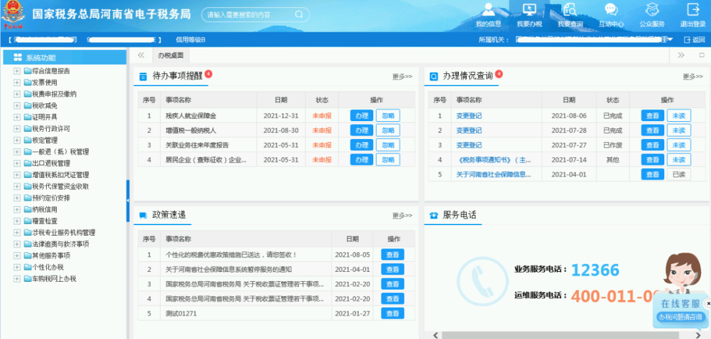Click double-right arrow at tab bar end
Screen dimensions: 711x339
click(x=681, y=55)
